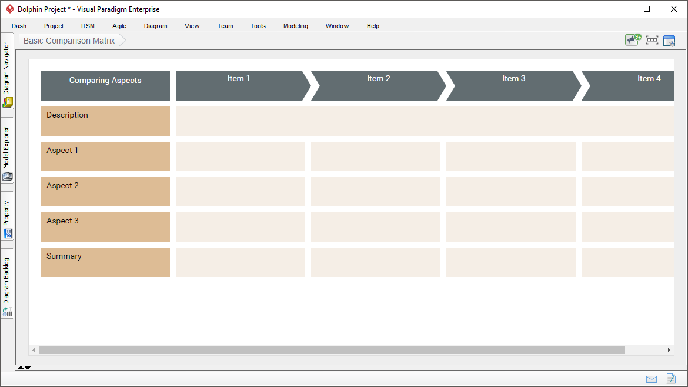This screenshot has height=387, width=688.
Task: Open the Modeling menu
Action: (x=296, y=26)
